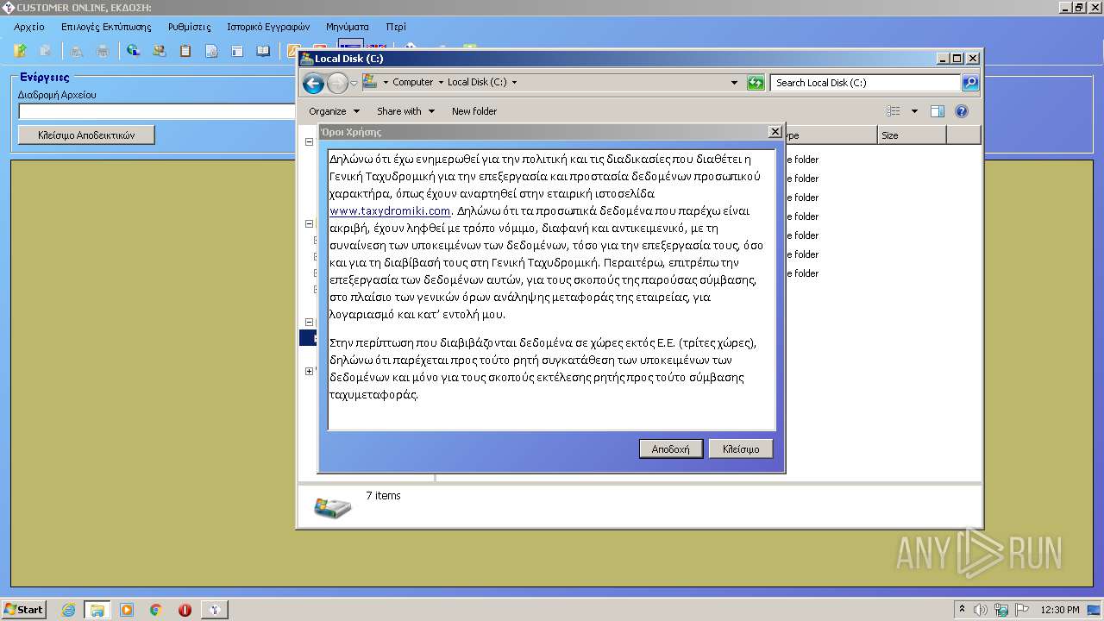
Task: Expand the bottom plus node in navigation pane
Action: tap(310, 372)
